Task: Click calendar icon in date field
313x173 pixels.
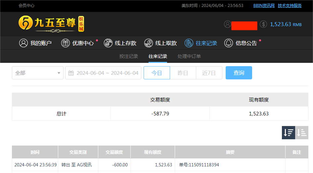Action: (x=71, y=73)
